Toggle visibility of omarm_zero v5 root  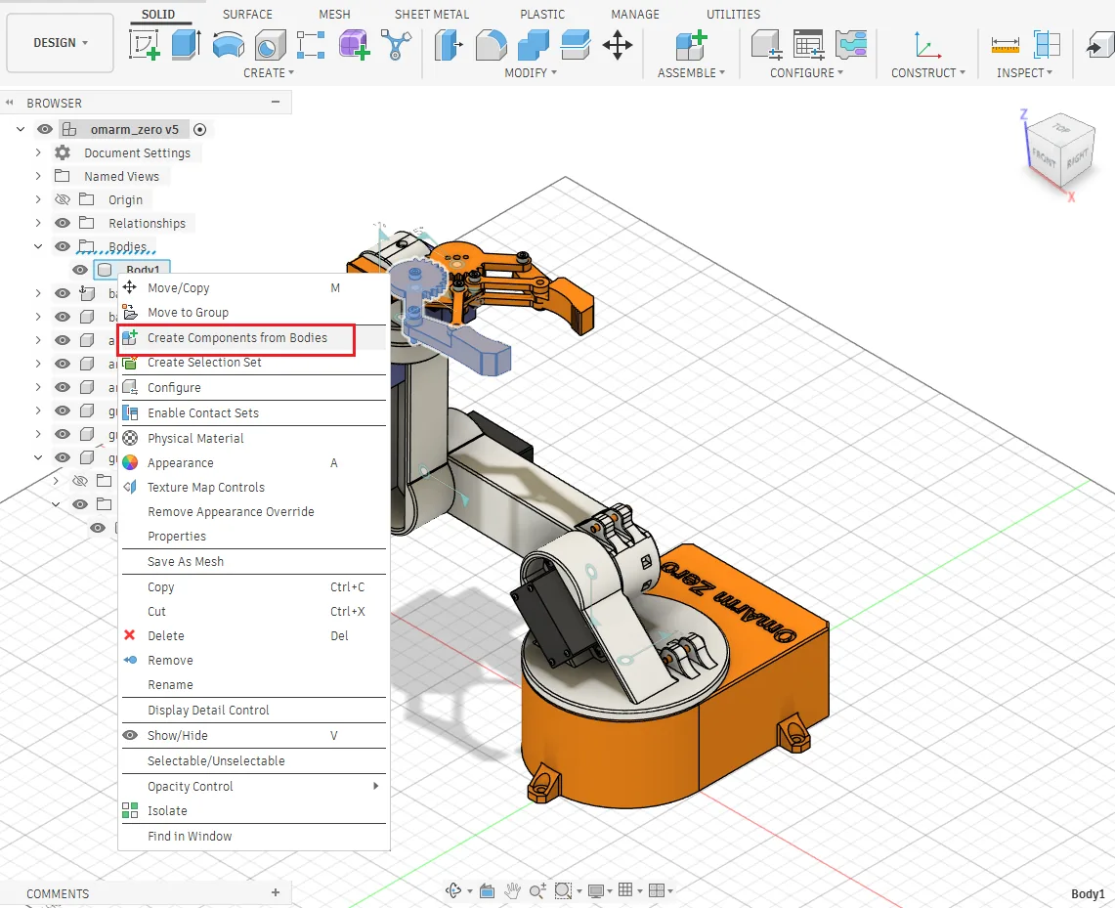pyautogui.click(x=45, y=129)
